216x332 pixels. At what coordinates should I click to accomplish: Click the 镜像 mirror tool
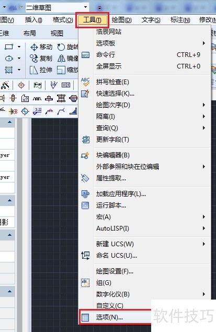click(x=68, y=58)
